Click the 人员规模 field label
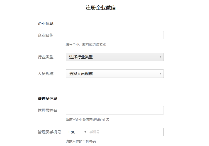Image resolution: width=209 pixels, height=146 pixels. click(45, 74)
